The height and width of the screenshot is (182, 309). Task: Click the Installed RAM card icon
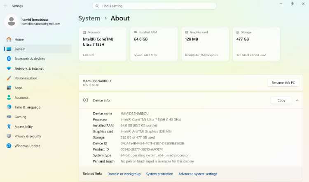[136, 32]
